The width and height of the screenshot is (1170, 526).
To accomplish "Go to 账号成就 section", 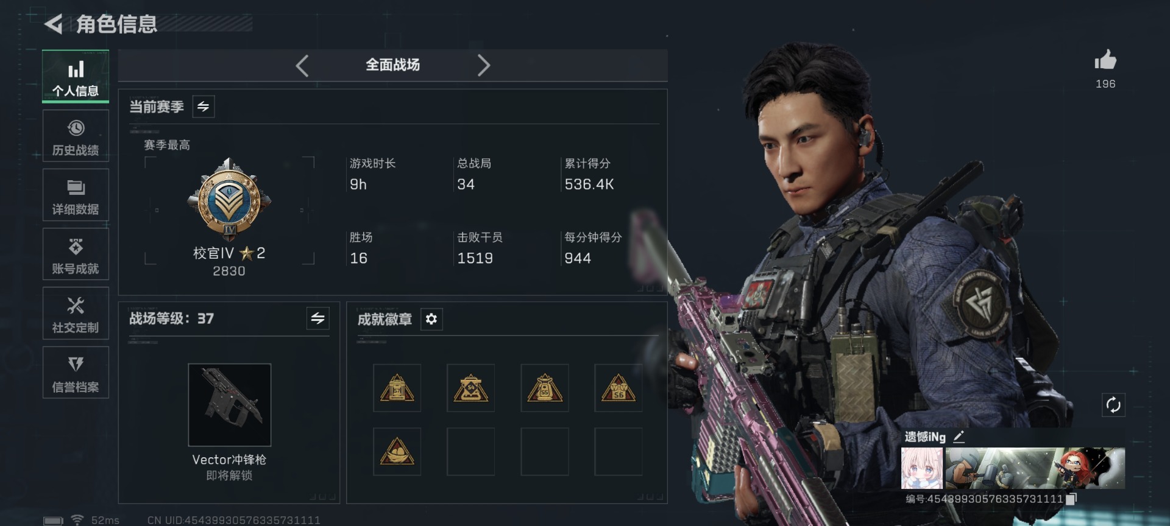I will [x=76, y=254].
